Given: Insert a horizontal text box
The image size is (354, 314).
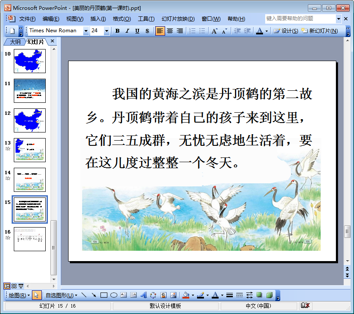Looking at the screenshot, I should pos(123,295).
